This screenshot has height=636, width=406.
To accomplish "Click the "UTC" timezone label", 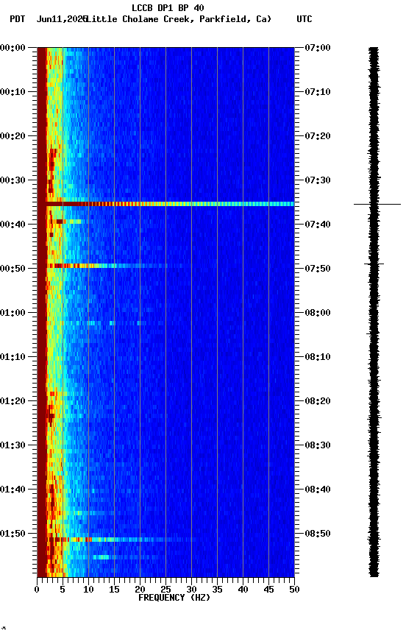I will (304, 19).
